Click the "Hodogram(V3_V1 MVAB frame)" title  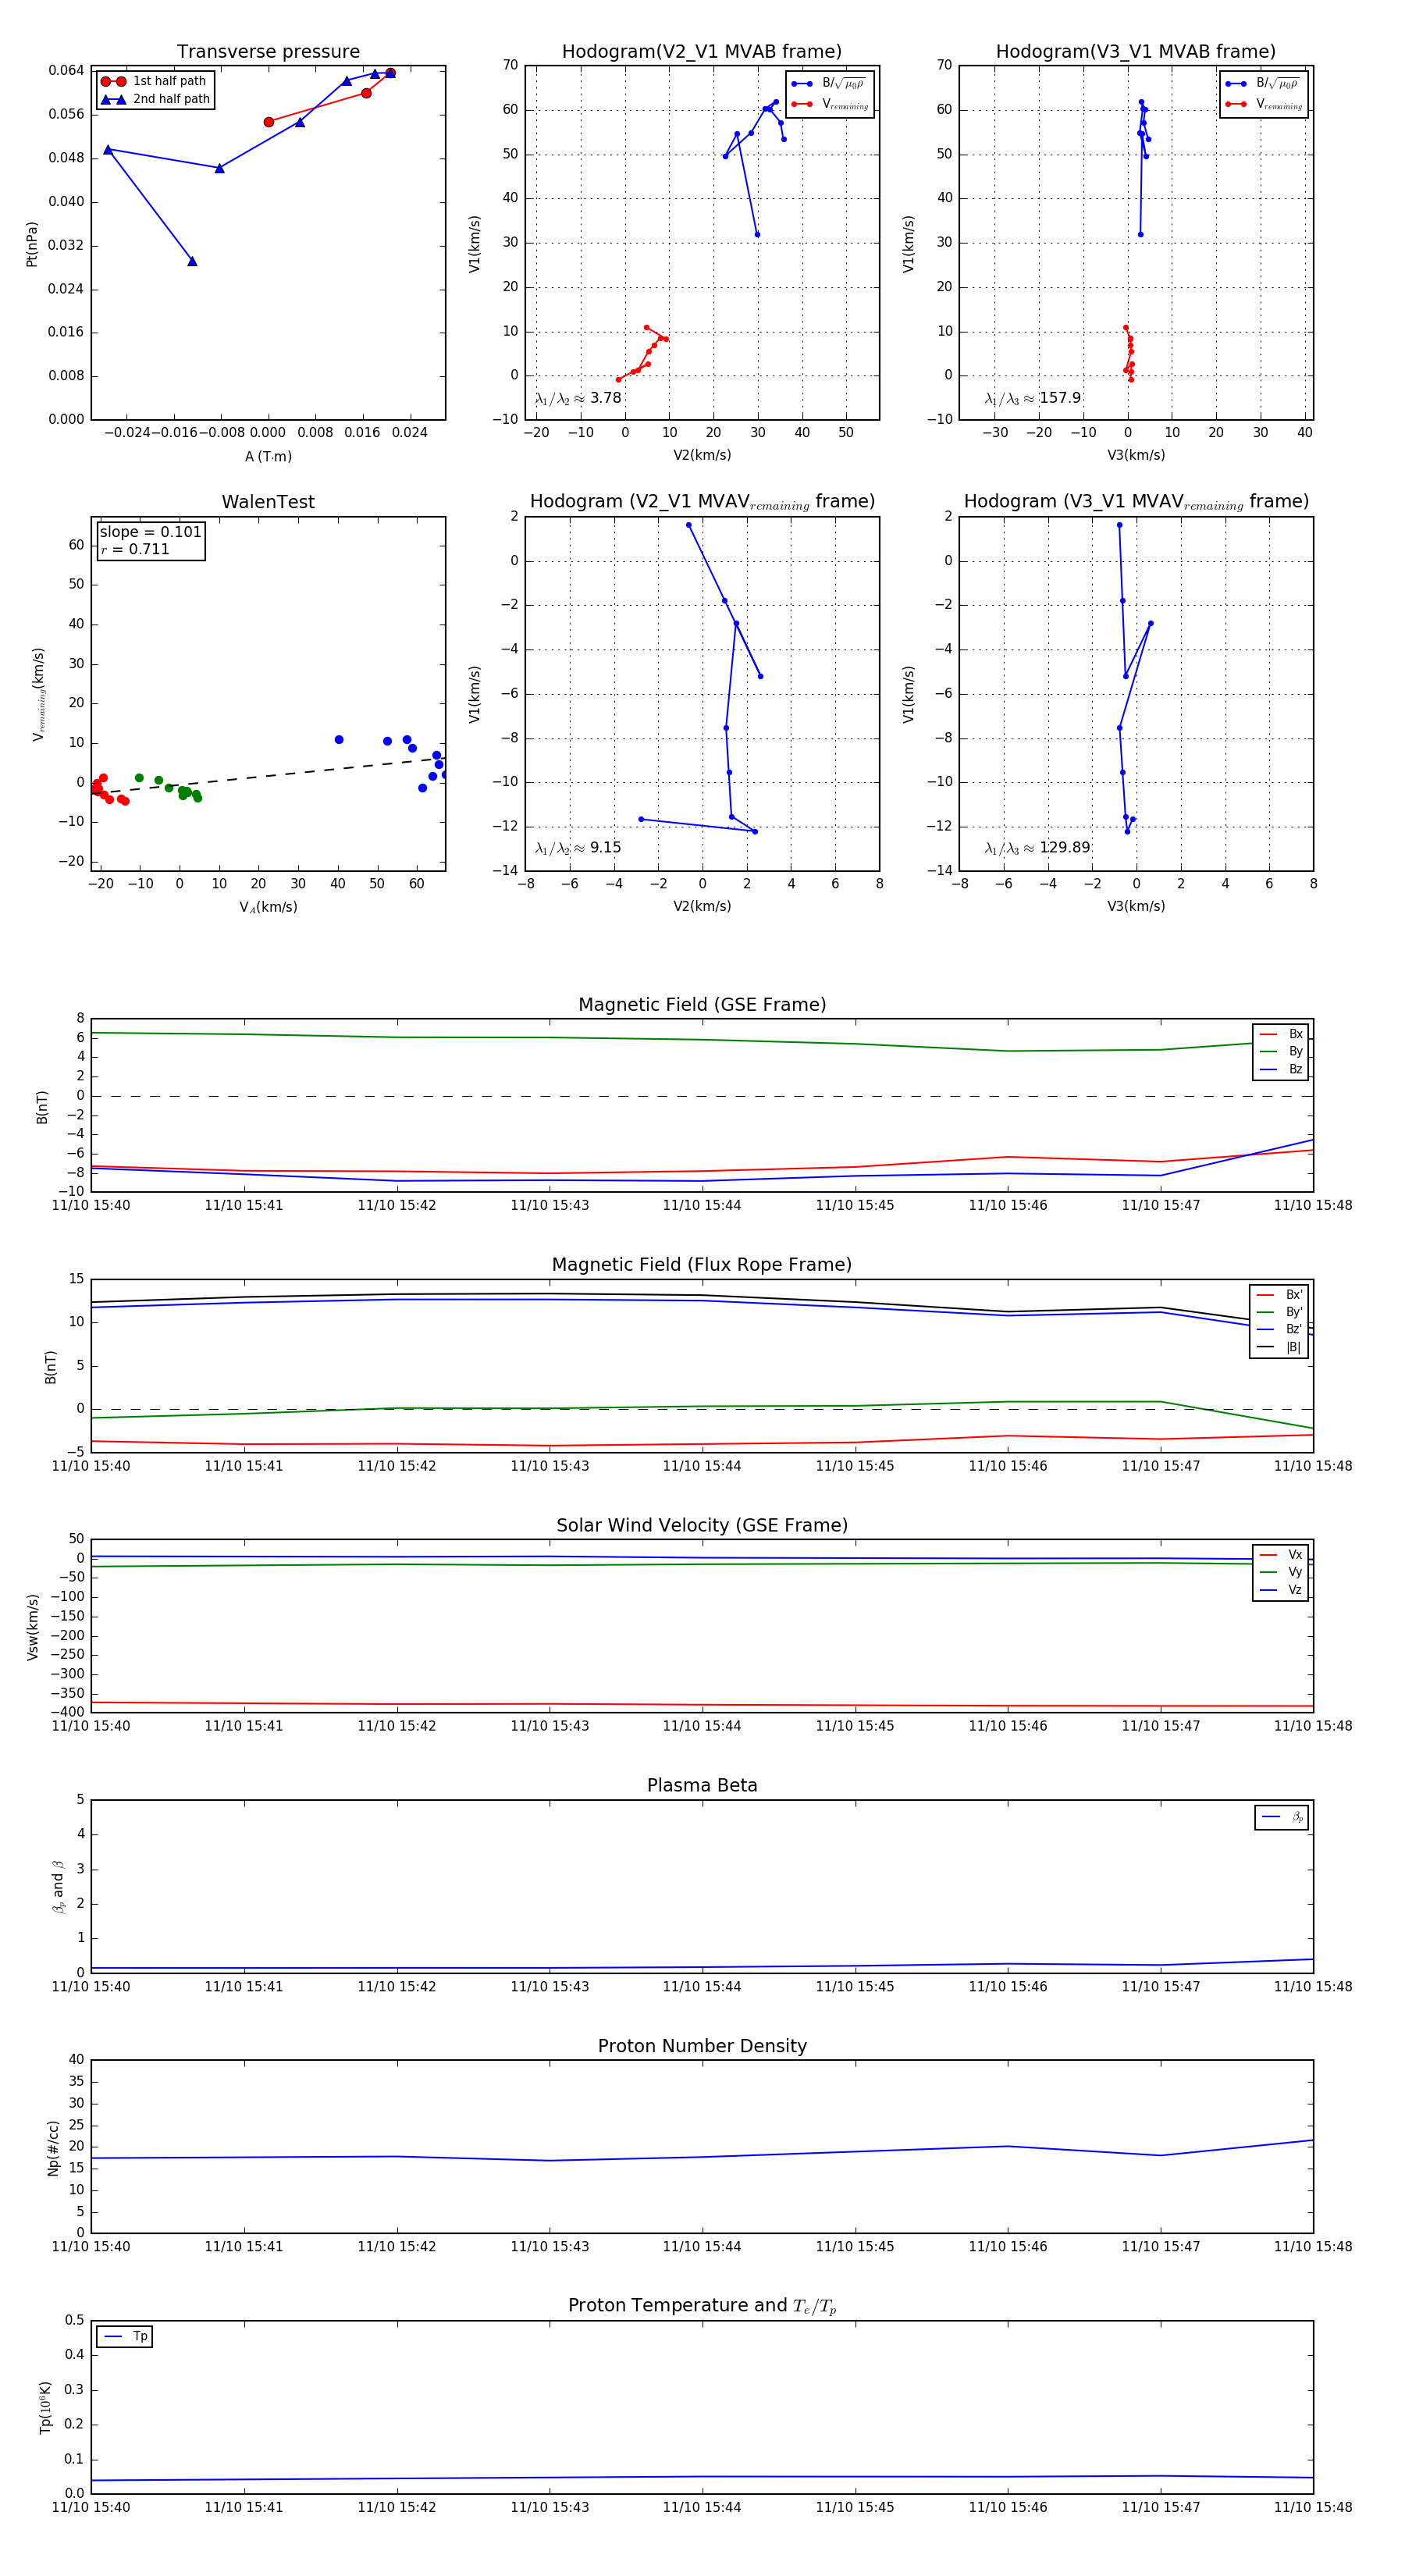(x=1136, y=52)
